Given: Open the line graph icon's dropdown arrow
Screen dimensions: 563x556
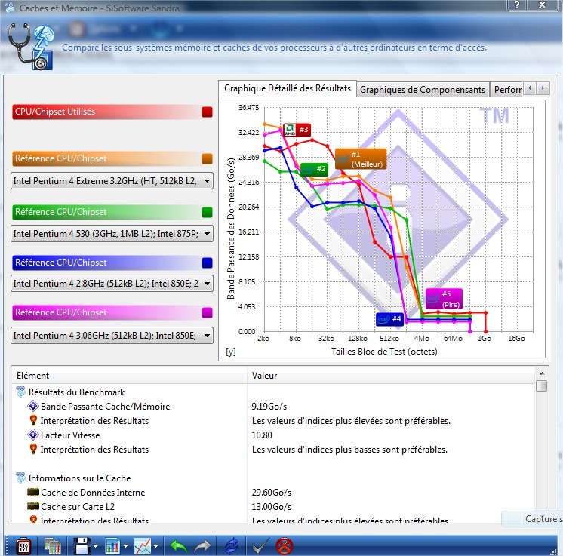Looking at the screenshot, I should coord(155,546).
